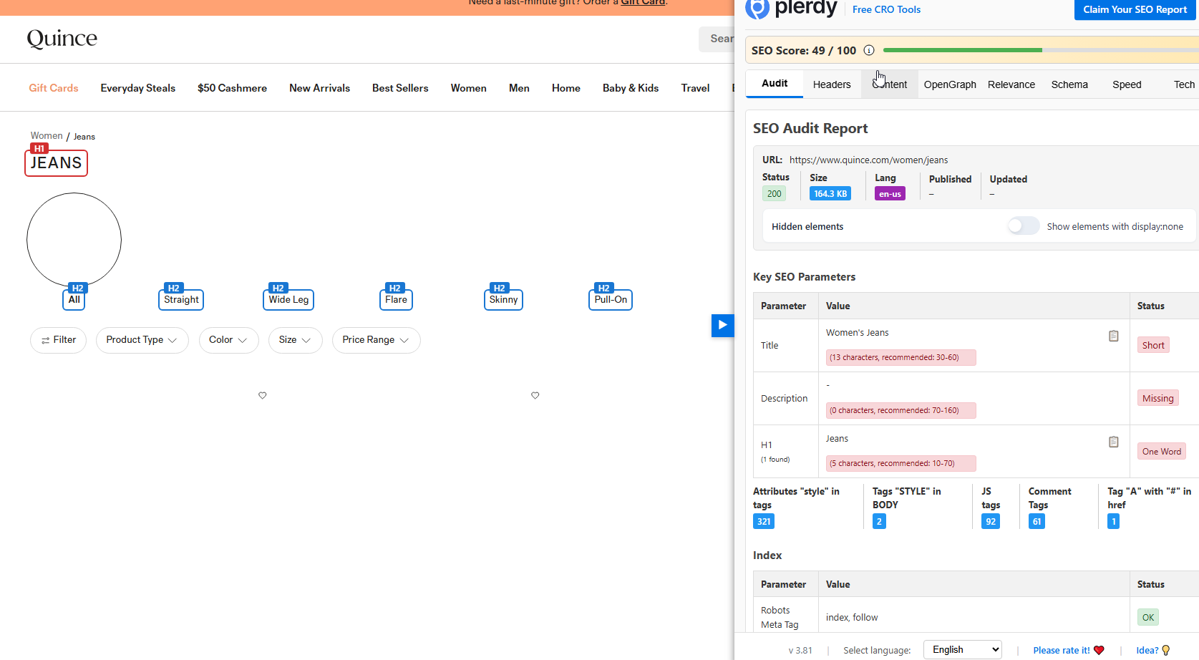The height and width of the screenshot is (660, 1199).
Task: Click the One Word H1 status
Action: [1161, 451]
